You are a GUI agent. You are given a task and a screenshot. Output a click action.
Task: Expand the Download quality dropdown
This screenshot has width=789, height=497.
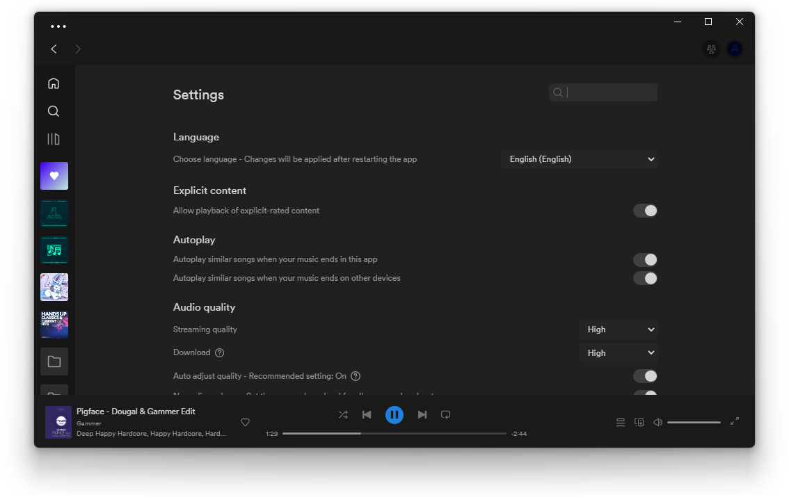pyautogui.click(x=618, y=353)
